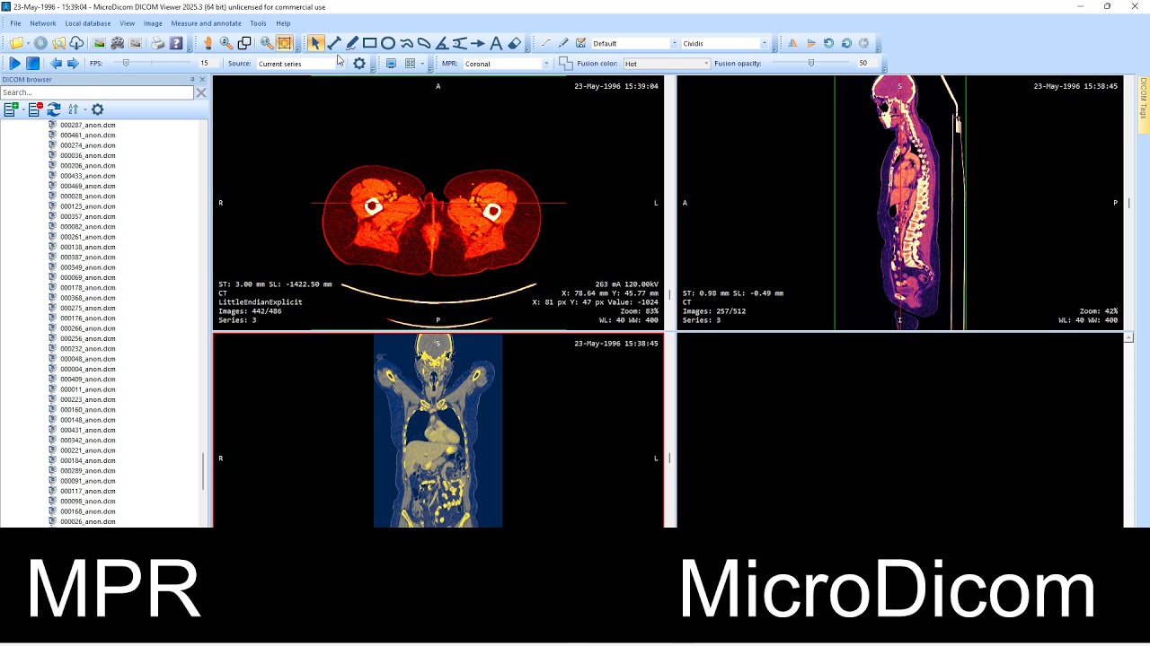Image resolution: width=1150 pixels, height=646 pixels.
Task: Click the open folder icon
Action: pyautogui.click(x=16, y=43)
